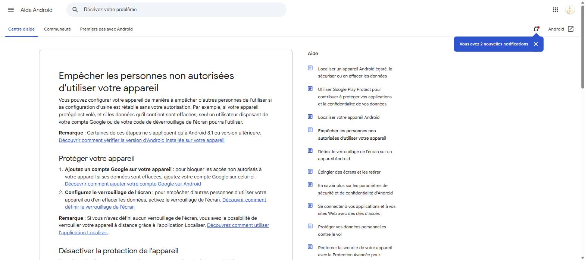Image resolution: width=585 pixels, height=260 pixels.
Task: Open the Premiers pas avec Android tab
Action: pos(106,29)
